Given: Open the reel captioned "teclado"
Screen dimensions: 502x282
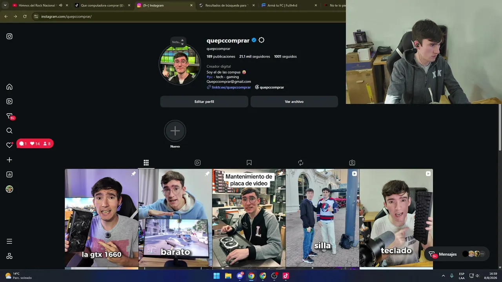Looking at the screenshot, I should [396, 218].
